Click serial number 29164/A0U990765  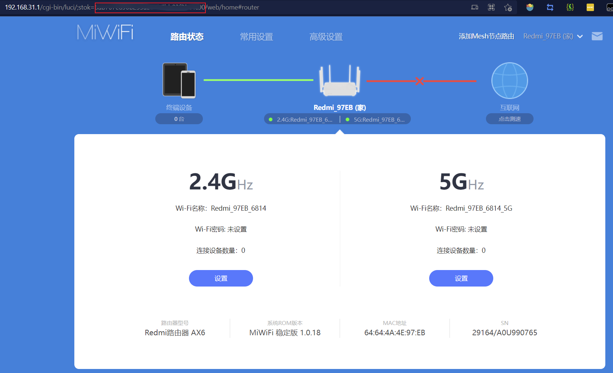click(x=505, y=333)
